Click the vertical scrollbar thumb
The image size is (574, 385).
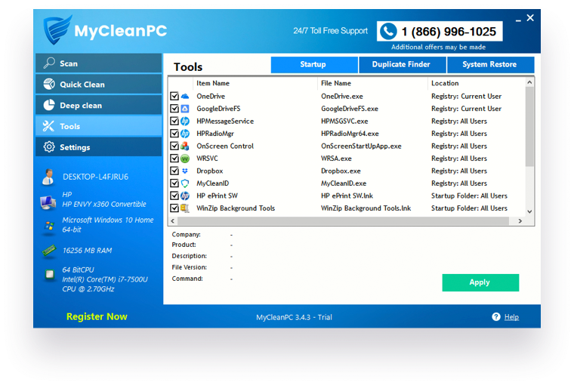[x=529, y=127]
